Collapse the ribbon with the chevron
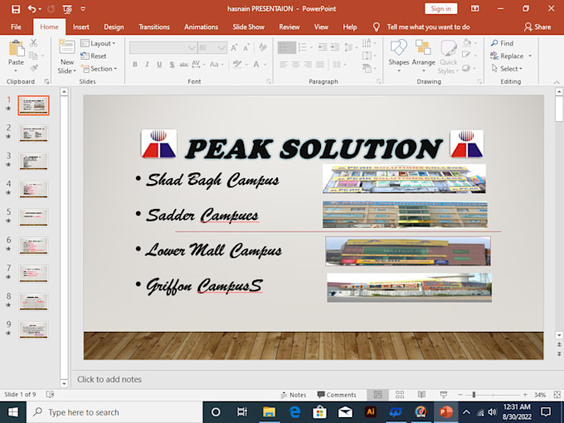564x423 pixels. [557, 82]
